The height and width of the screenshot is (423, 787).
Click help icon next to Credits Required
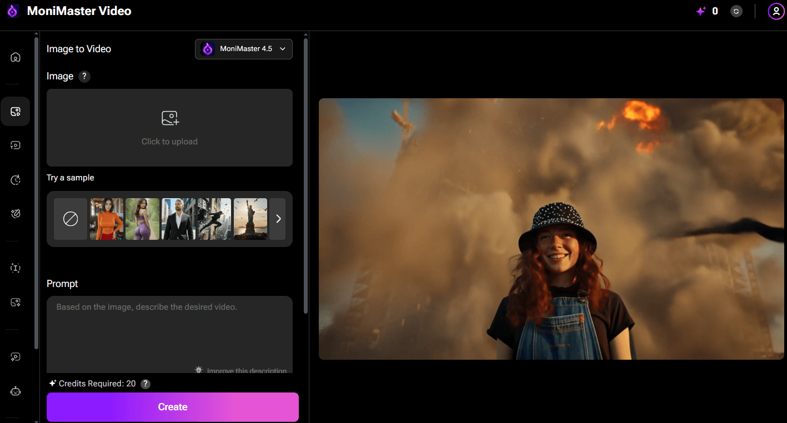coord(145,384)
